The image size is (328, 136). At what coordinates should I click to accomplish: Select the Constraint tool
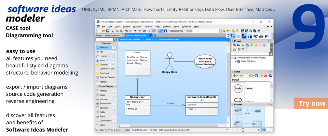tap(106, 73)
